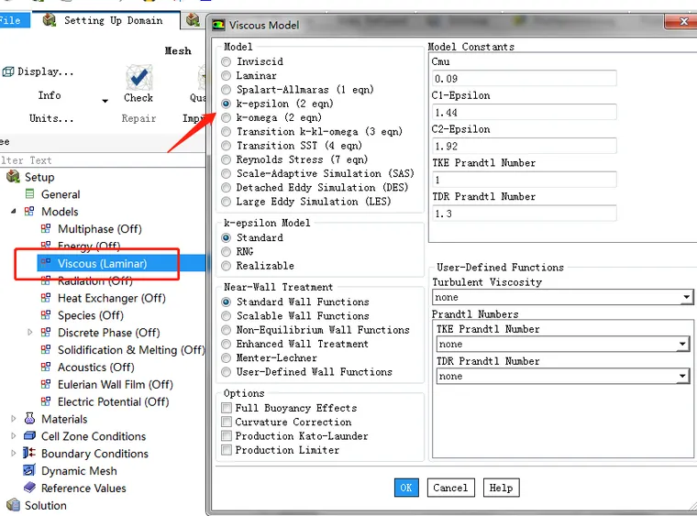Screen dimensions: 697x516
Task: Click the Boundary Conditions icon
Action: (29, 453)
